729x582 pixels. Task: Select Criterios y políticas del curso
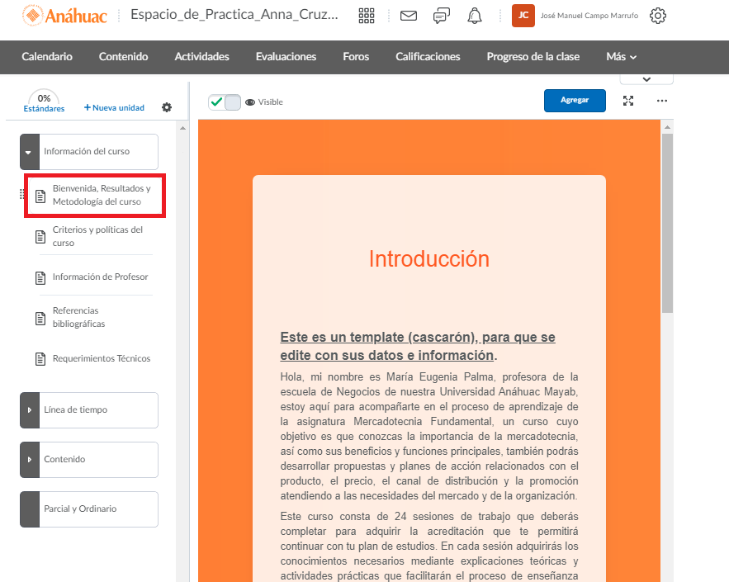point(97,236)
